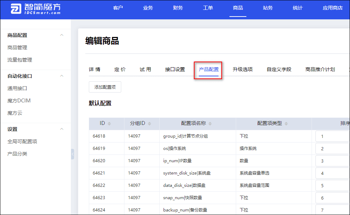Viewport: 350px width, 215px height.
Task: Open 魔方云 in the sidebar
Action: [15, 113]
